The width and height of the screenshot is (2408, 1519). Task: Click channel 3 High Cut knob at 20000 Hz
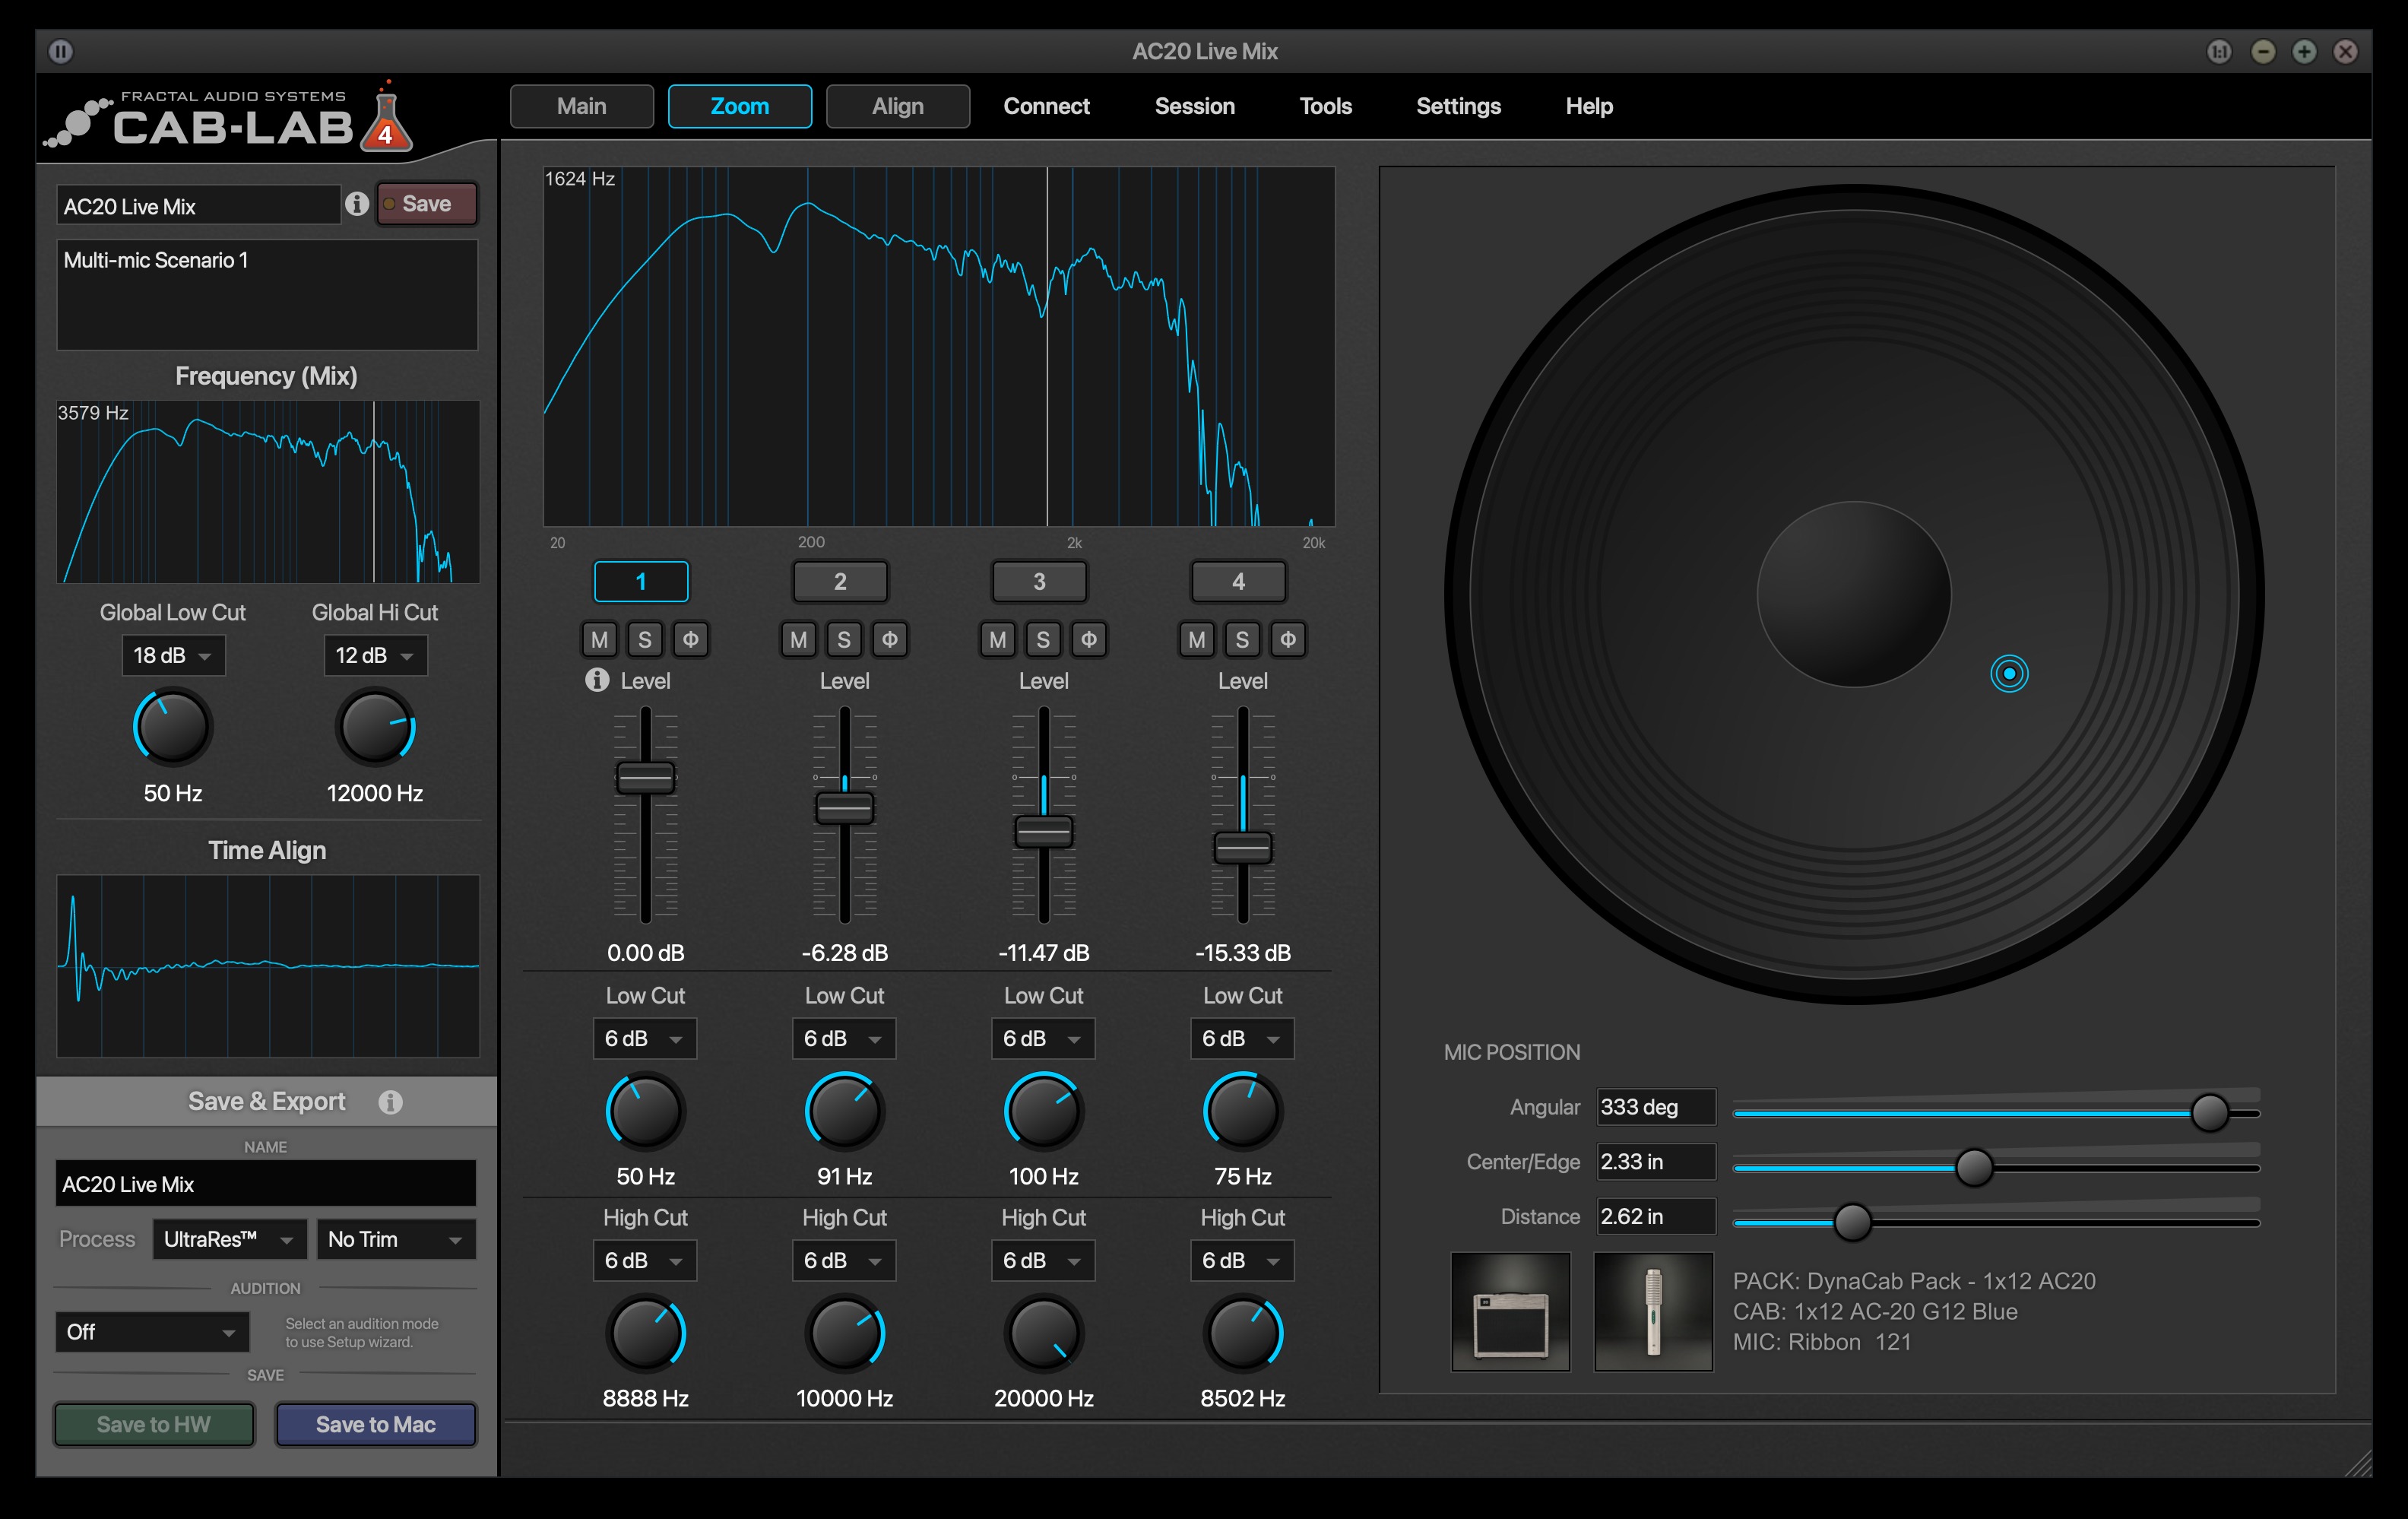pos(1043,1333)
